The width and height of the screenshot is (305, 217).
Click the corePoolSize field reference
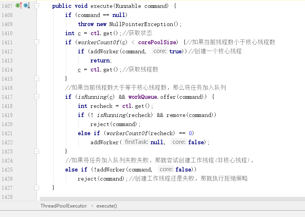[157, 42]
